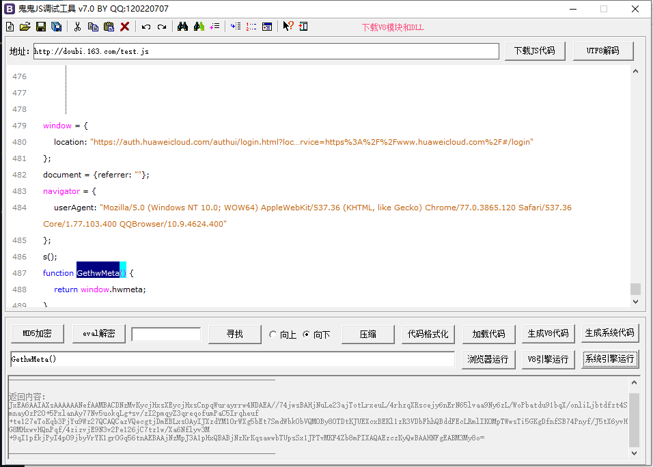Click the context help arrow-question icon
This screenshot has width=653, height=467.
[x=288, y=27]
